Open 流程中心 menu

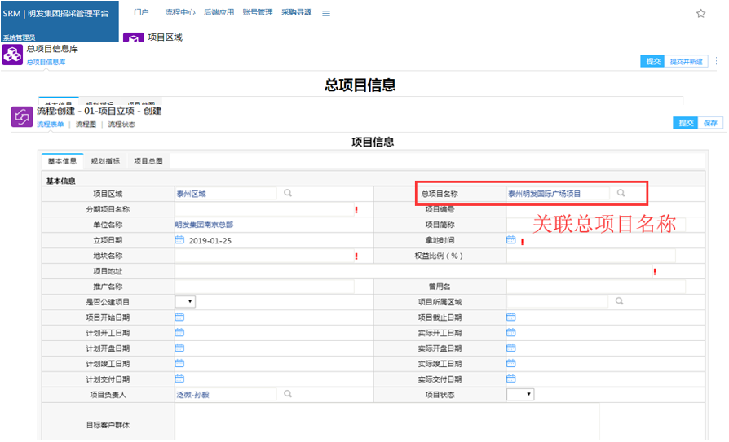point(179,13)
